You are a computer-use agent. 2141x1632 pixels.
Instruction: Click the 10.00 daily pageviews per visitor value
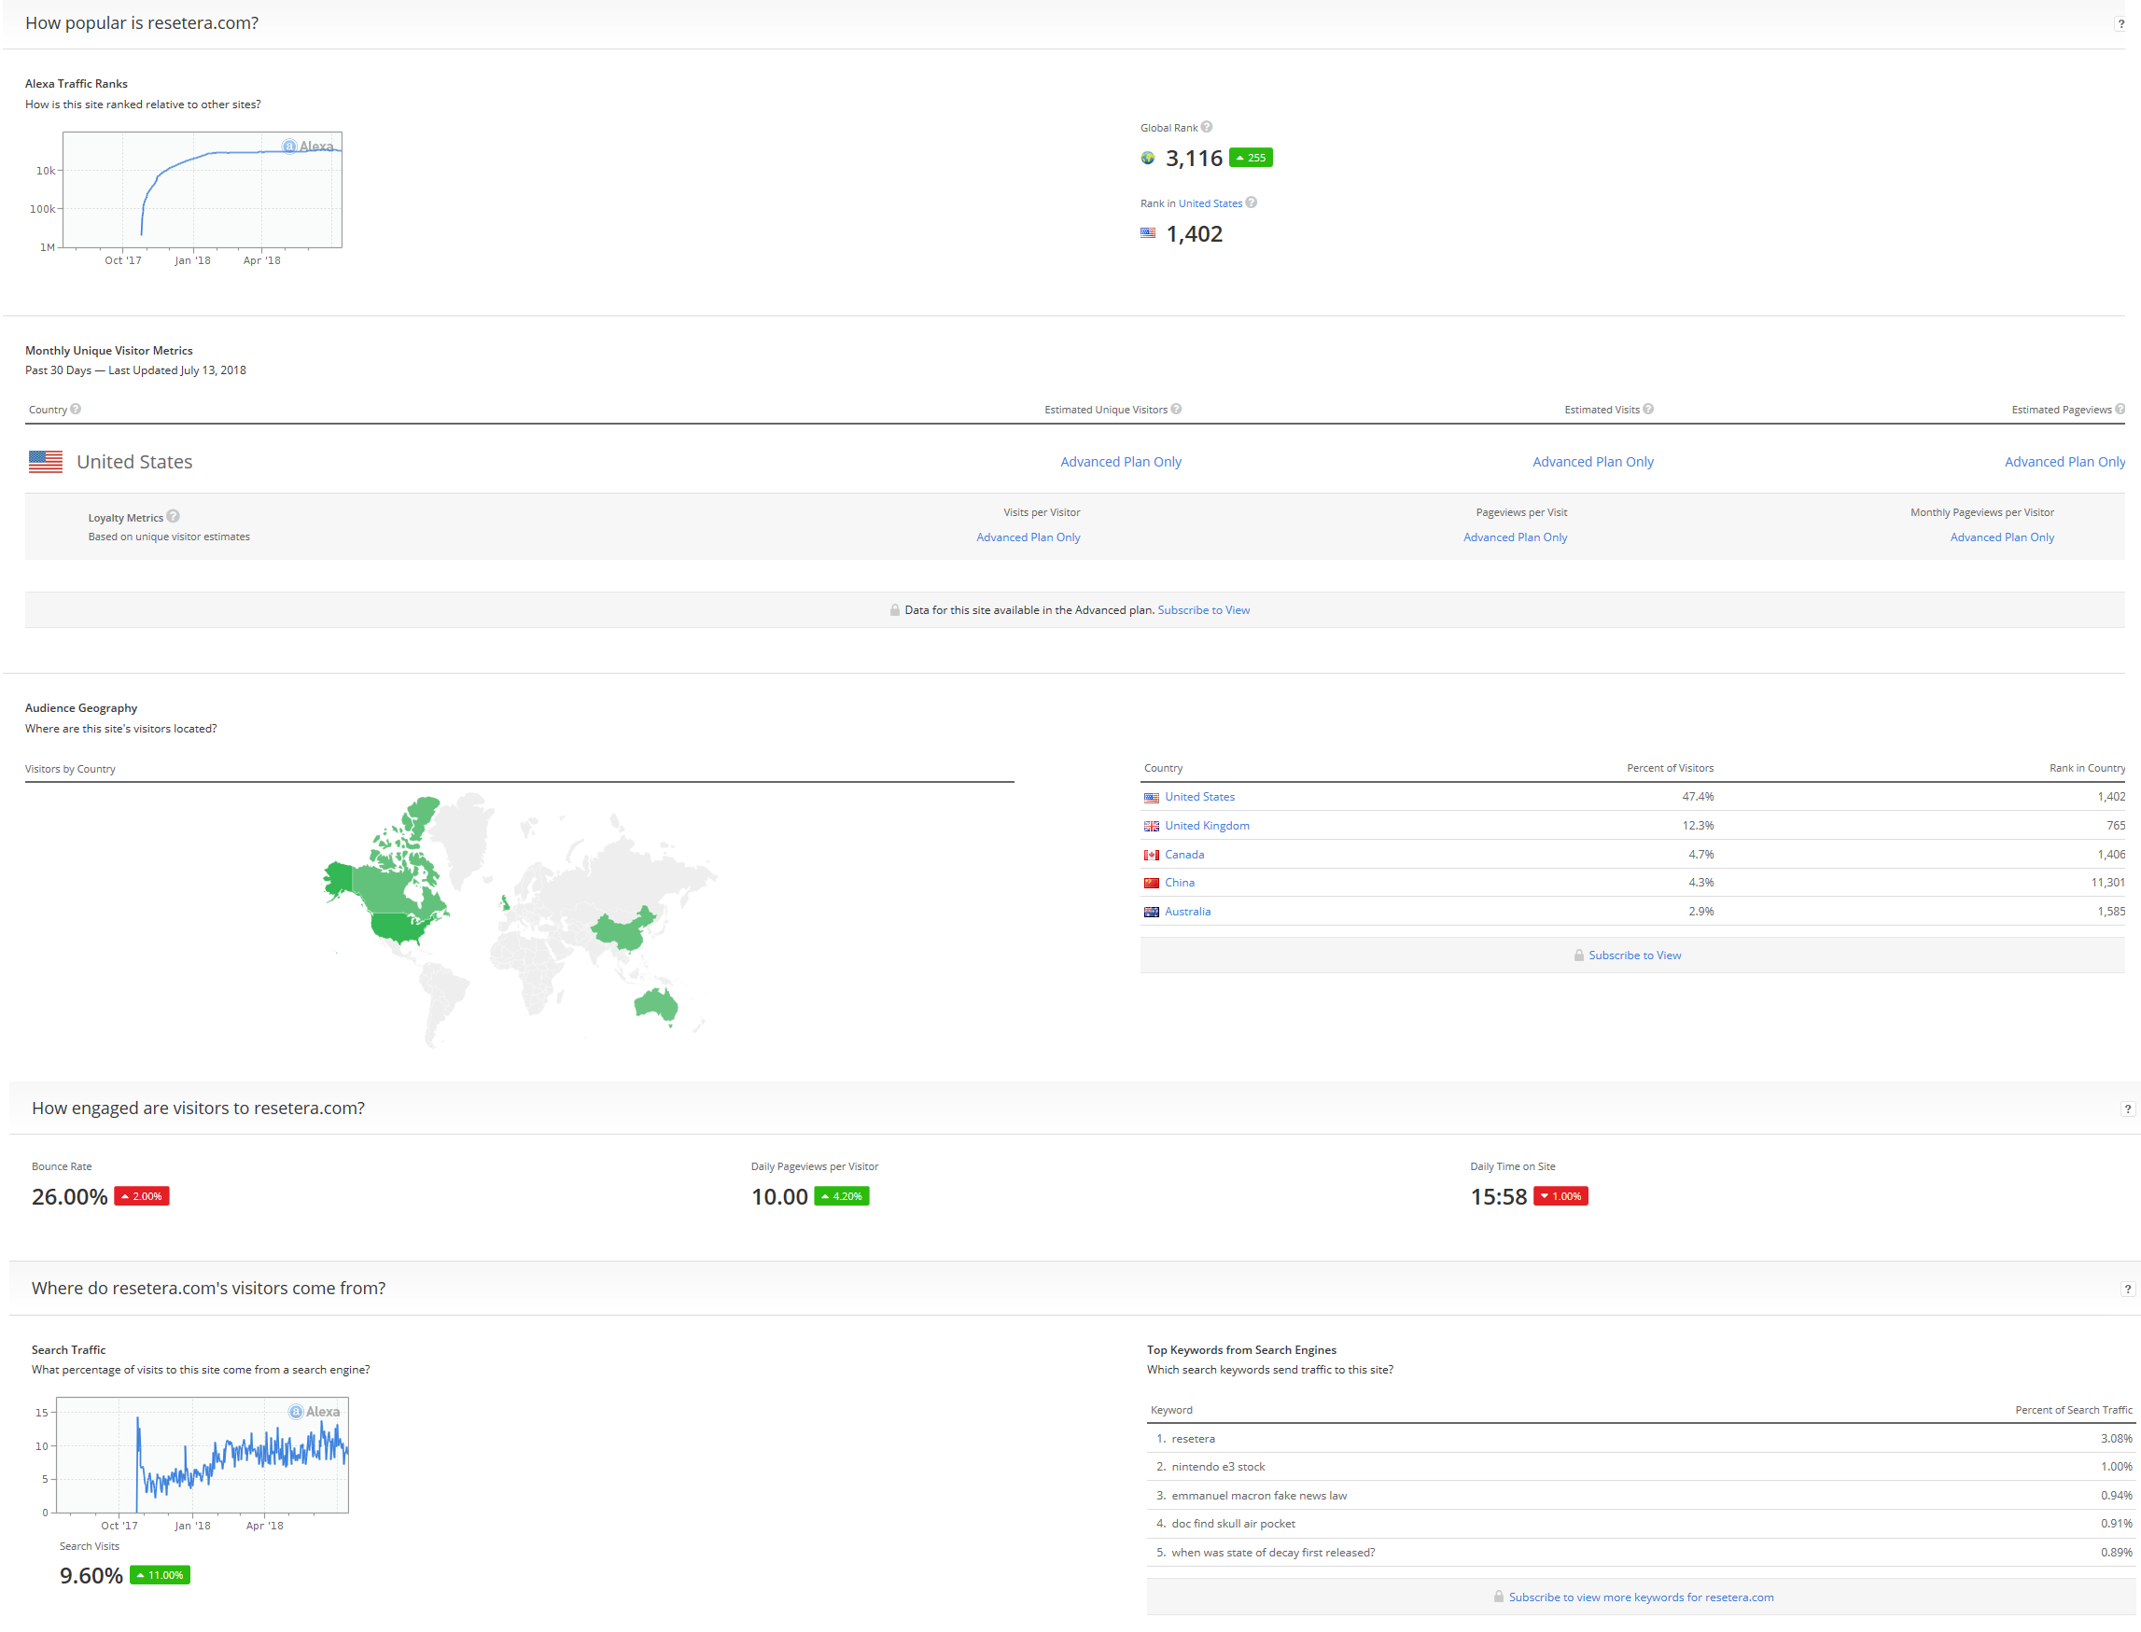coord(779,1197)
